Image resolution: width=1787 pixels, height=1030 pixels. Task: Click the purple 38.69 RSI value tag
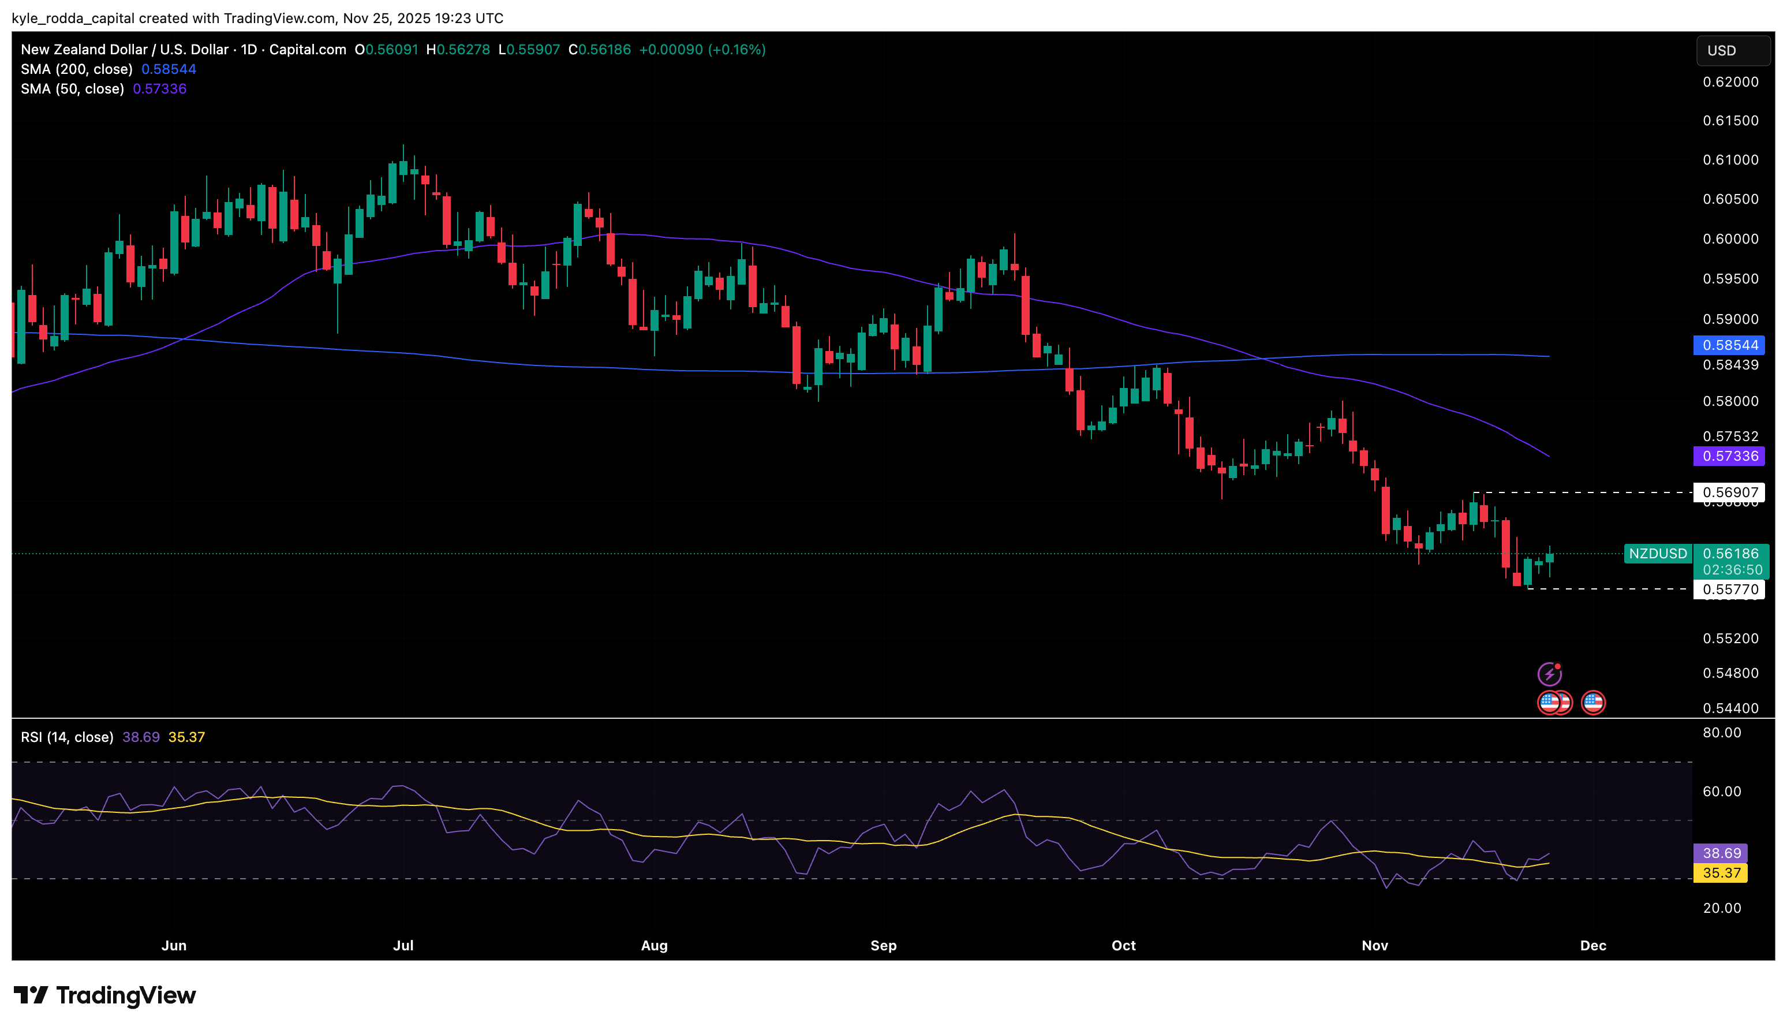coord(1721,853)
